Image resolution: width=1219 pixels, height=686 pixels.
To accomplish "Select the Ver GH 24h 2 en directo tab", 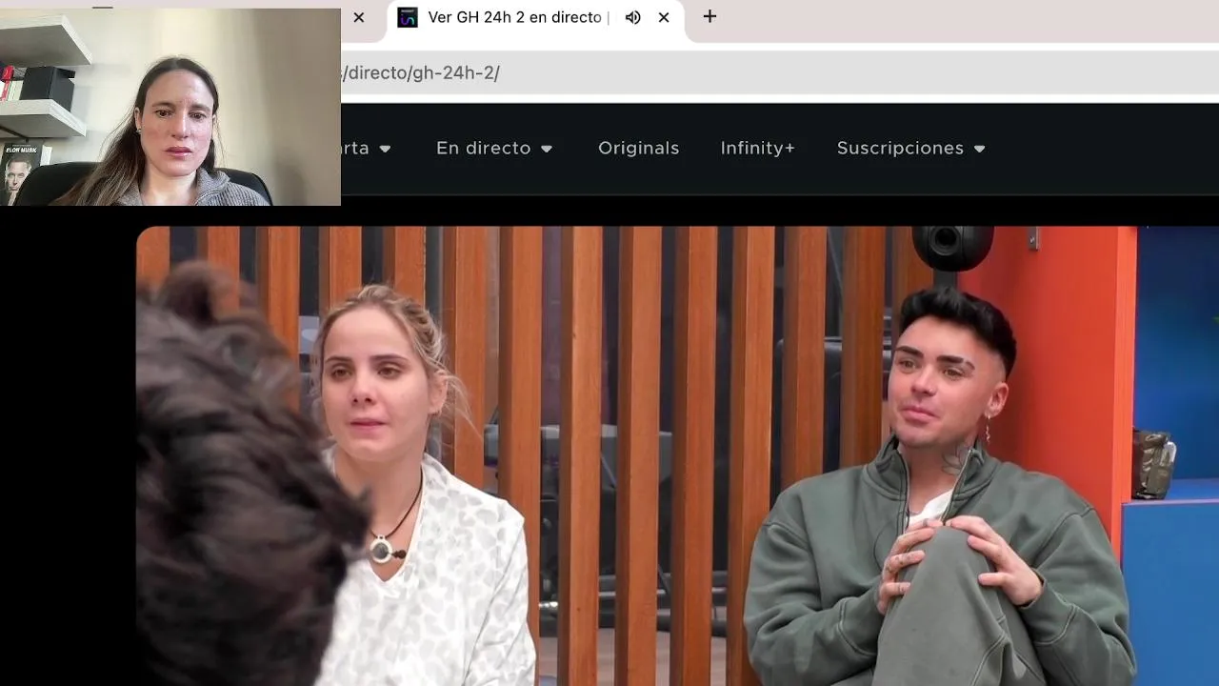I will (x=535, y=18).
